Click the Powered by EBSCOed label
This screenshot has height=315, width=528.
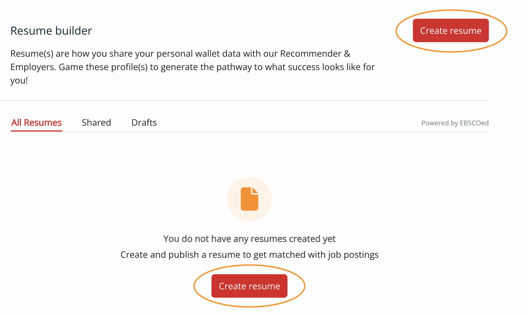455,123
